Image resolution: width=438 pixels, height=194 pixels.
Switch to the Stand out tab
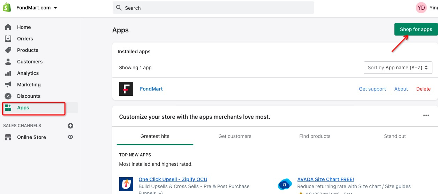click(395, 136)
